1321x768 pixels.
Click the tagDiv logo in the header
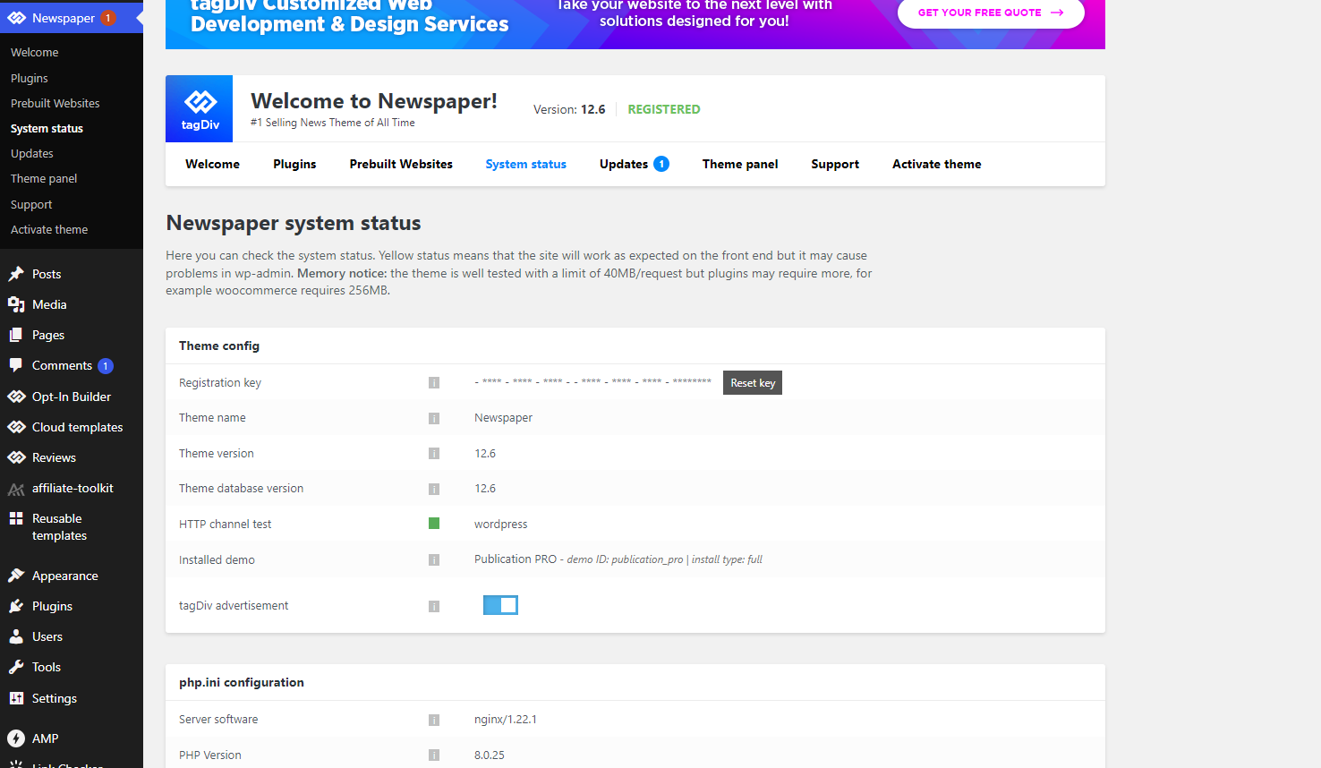coord(200,109)
